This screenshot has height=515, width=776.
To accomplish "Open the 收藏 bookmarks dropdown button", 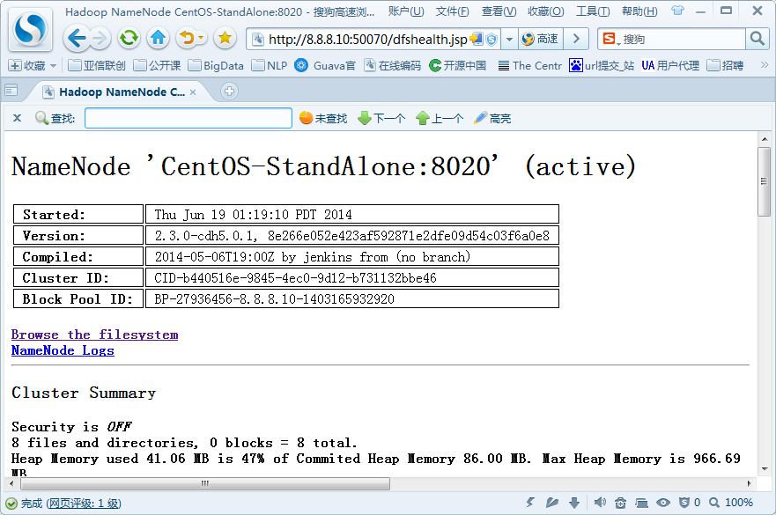I will tap(33, 65).
